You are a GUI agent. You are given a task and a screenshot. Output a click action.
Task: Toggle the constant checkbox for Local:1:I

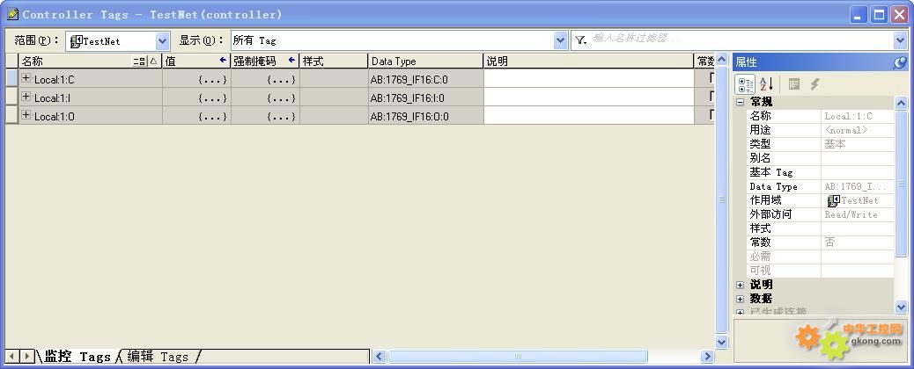(711, 97)
